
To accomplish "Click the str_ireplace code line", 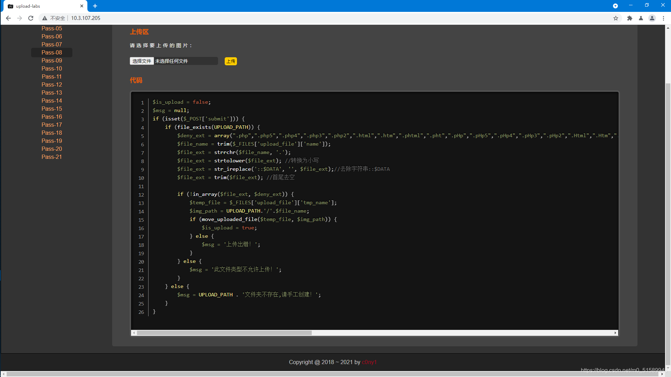I will (x=283, y=169).
